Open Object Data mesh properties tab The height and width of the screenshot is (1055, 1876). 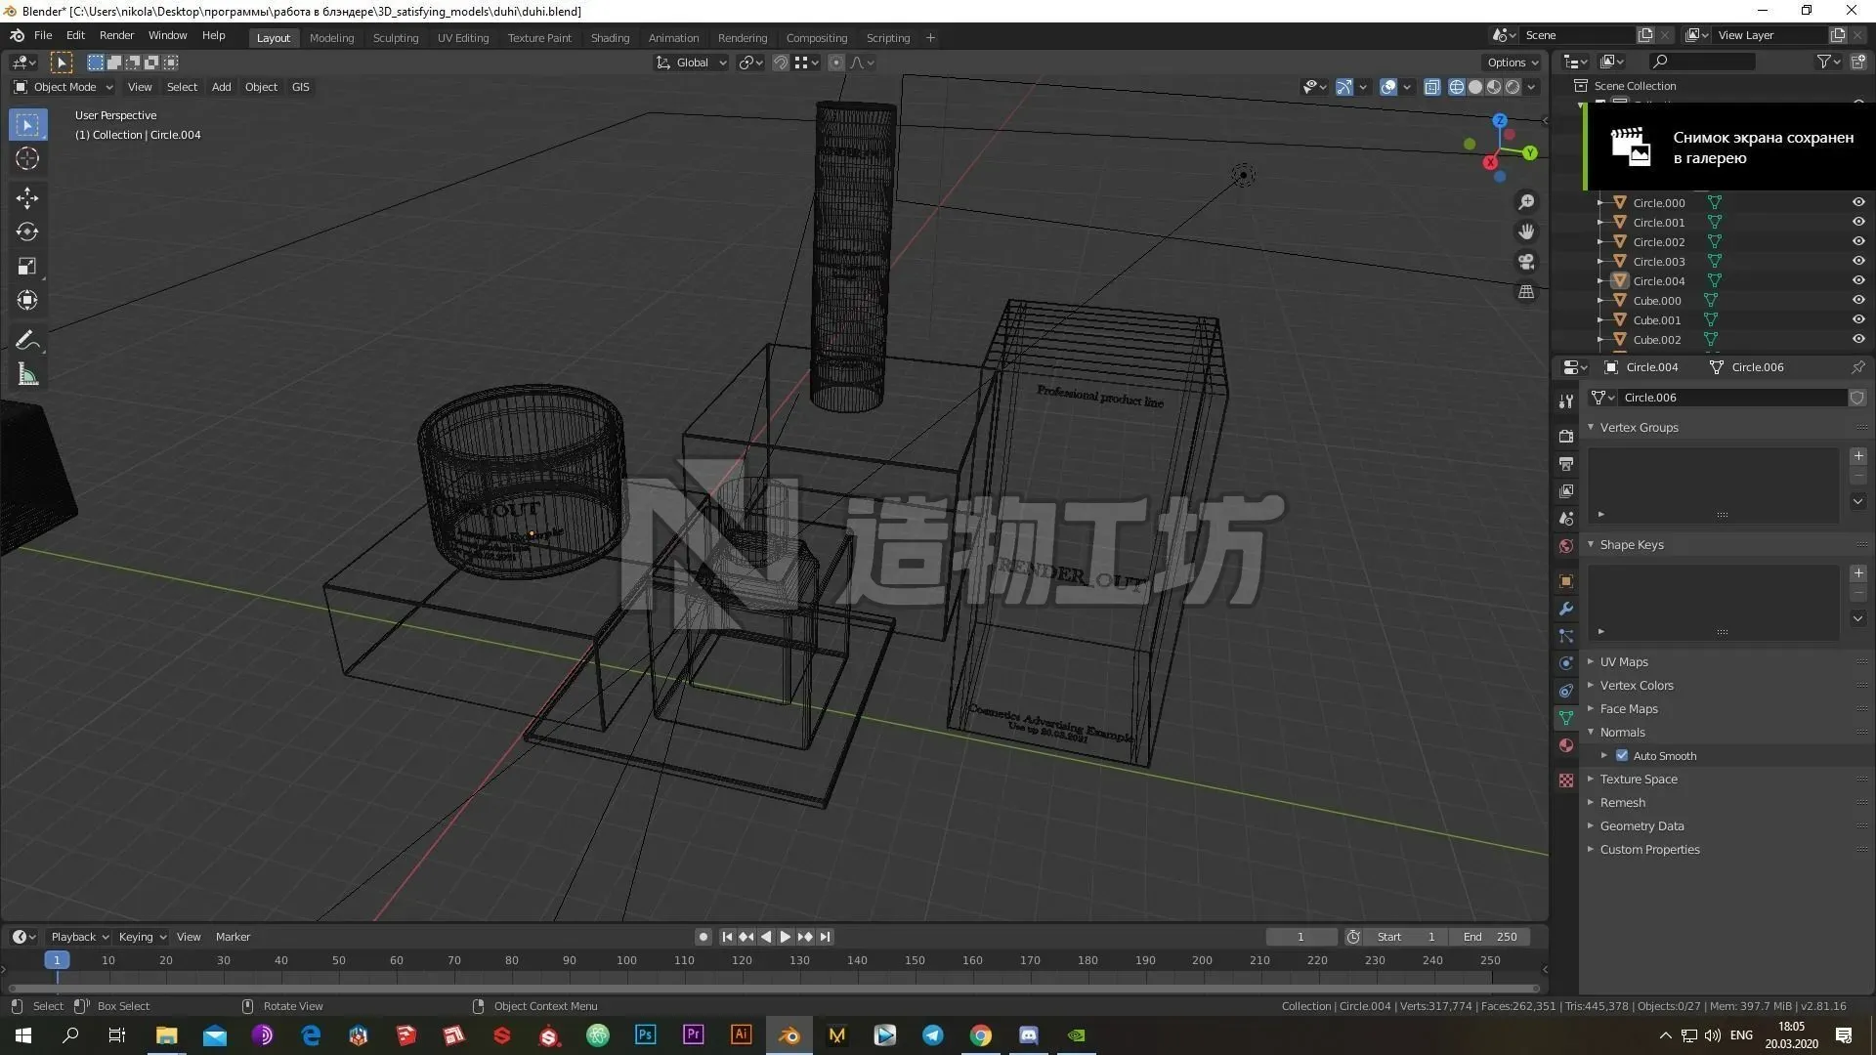pyautogui.click(x=1566, y=718)
